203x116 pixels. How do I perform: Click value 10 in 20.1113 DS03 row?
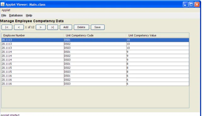pyautogui.click(x=158, y=48)
